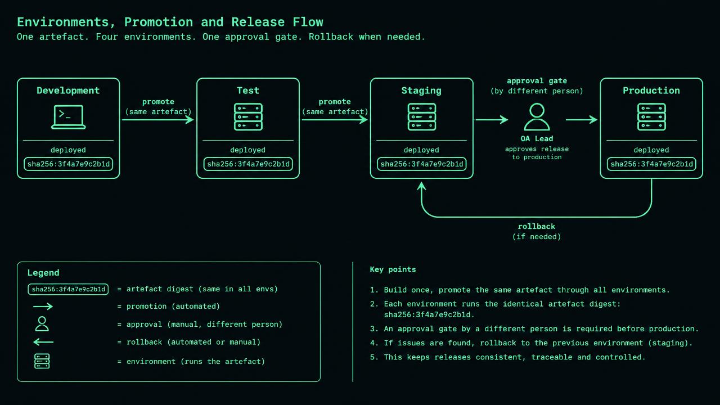The height and width of the screenshot is (405, 720).
Task: Click key point 5 about consistent releases
Action: (x=508, y=357)
